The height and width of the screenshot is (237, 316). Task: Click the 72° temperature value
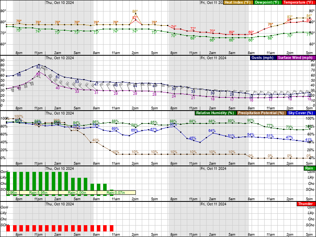pos(193,28)
